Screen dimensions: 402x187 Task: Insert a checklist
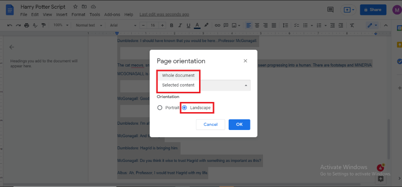(x=296, y=25)
